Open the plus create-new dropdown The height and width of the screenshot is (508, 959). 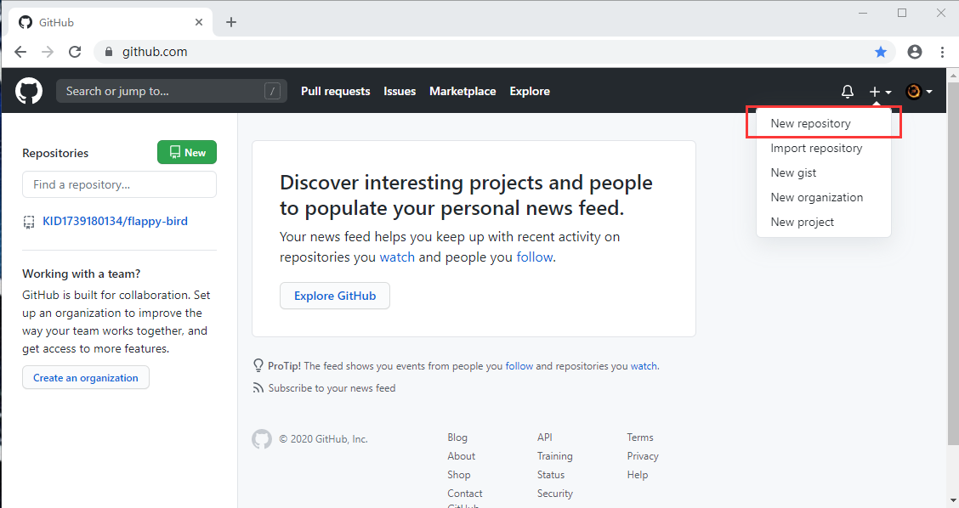pos(880,92)
